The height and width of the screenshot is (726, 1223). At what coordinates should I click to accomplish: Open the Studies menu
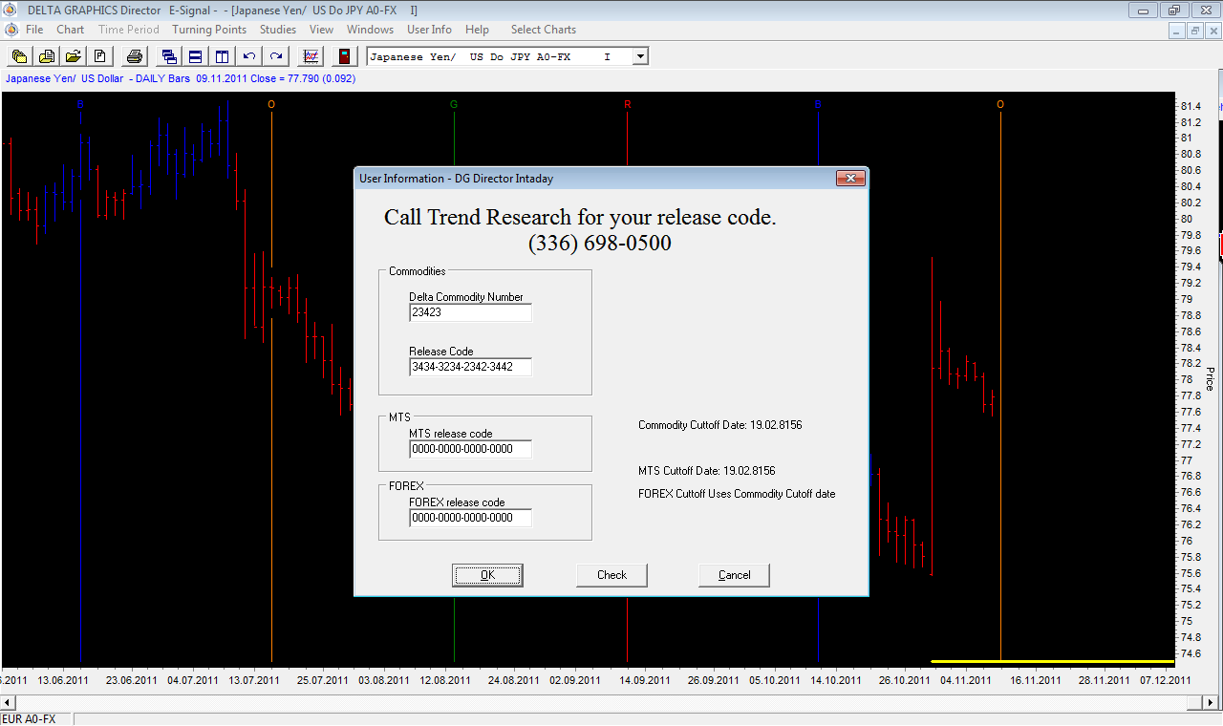click(x=278, y=30)
